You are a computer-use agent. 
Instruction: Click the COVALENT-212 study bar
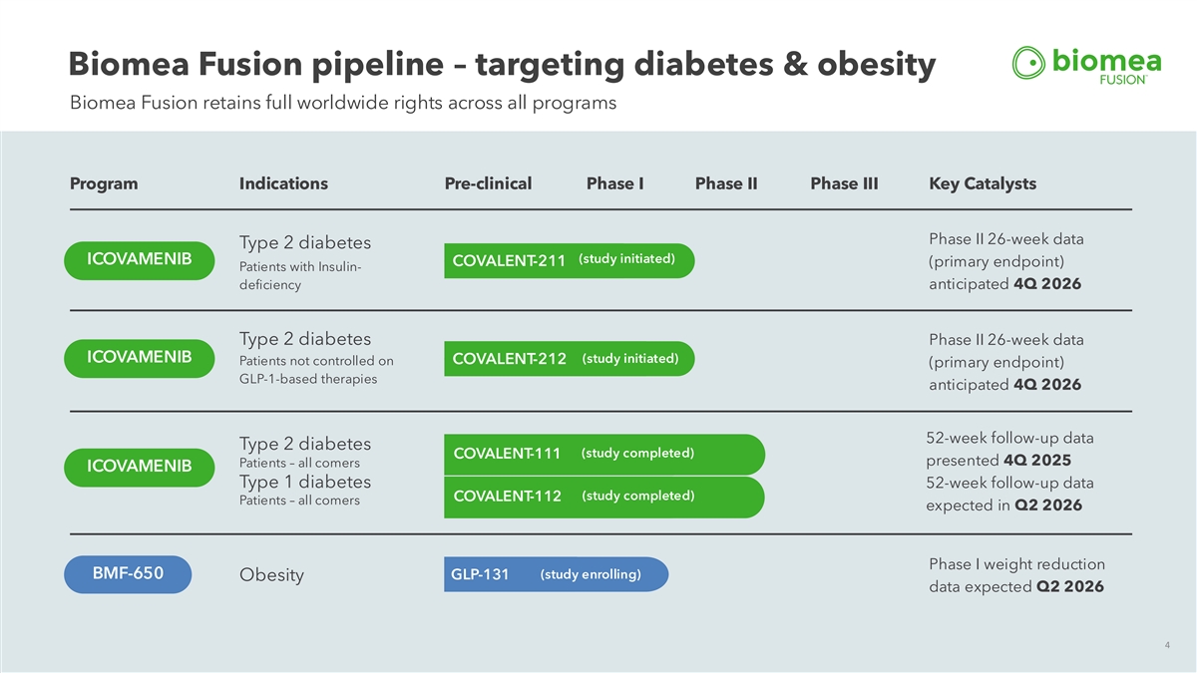[569, 358]
